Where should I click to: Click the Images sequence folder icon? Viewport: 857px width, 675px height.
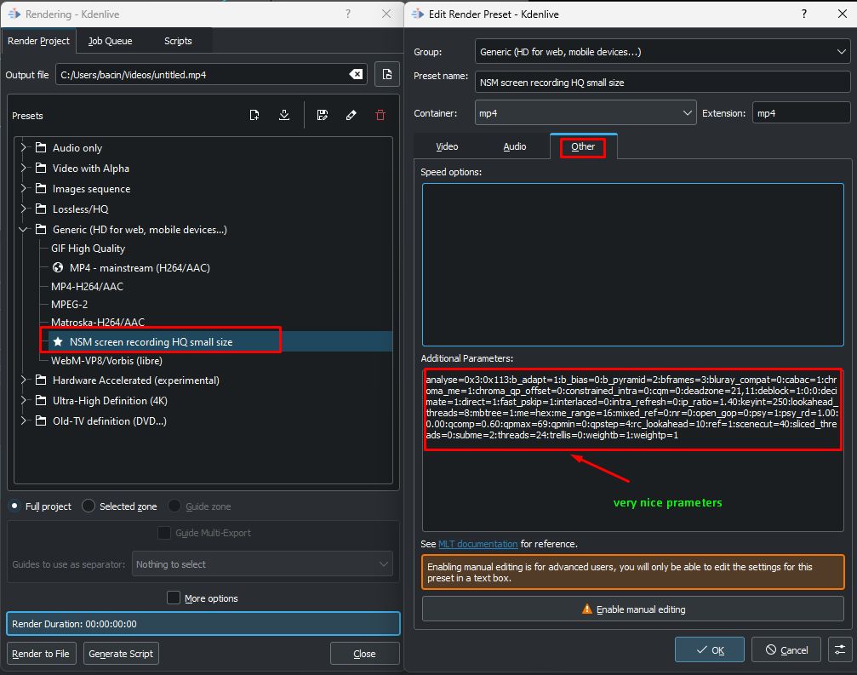[41, 189]
